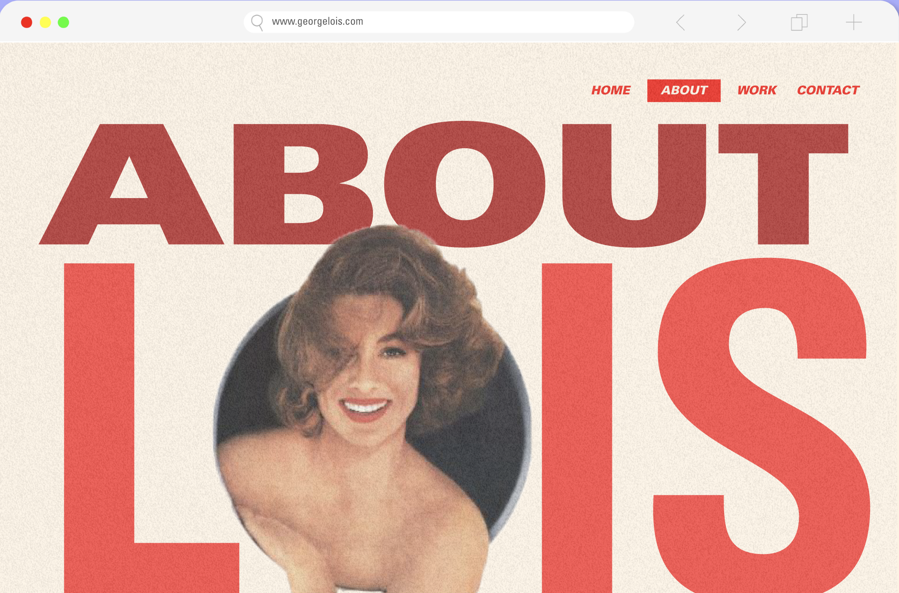Add a new tab with plus icon

coord(854,22)
